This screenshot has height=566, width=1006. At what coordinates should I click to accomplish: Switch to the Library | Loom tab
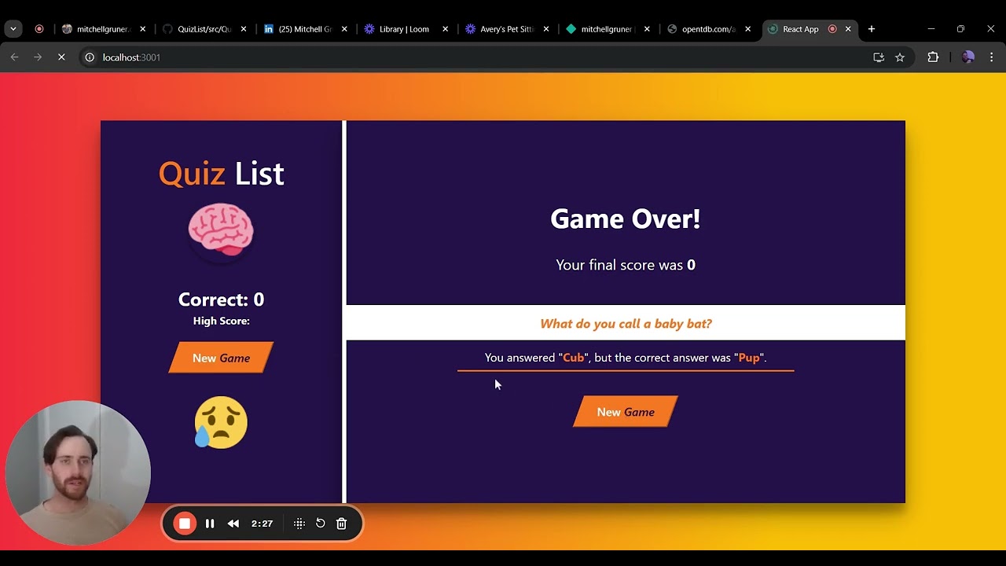coord(404,29)
